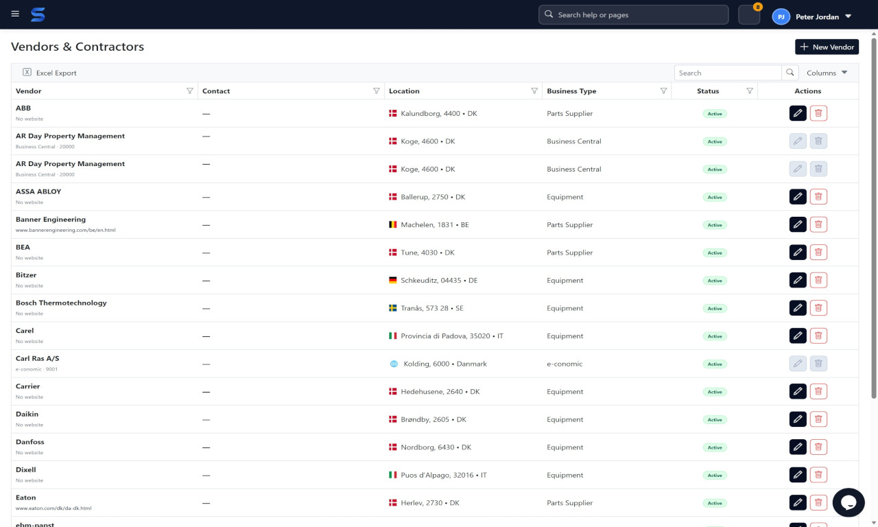
Task: Open the Status column filter
Action: pos(750,91)
